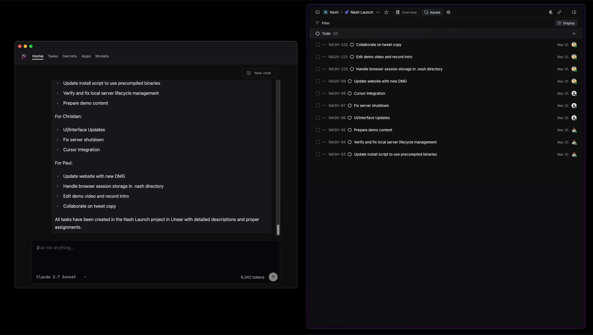This screenshot has width=593, height=335.
Task: Open the Overview tab in Linear
Action: 406,12
